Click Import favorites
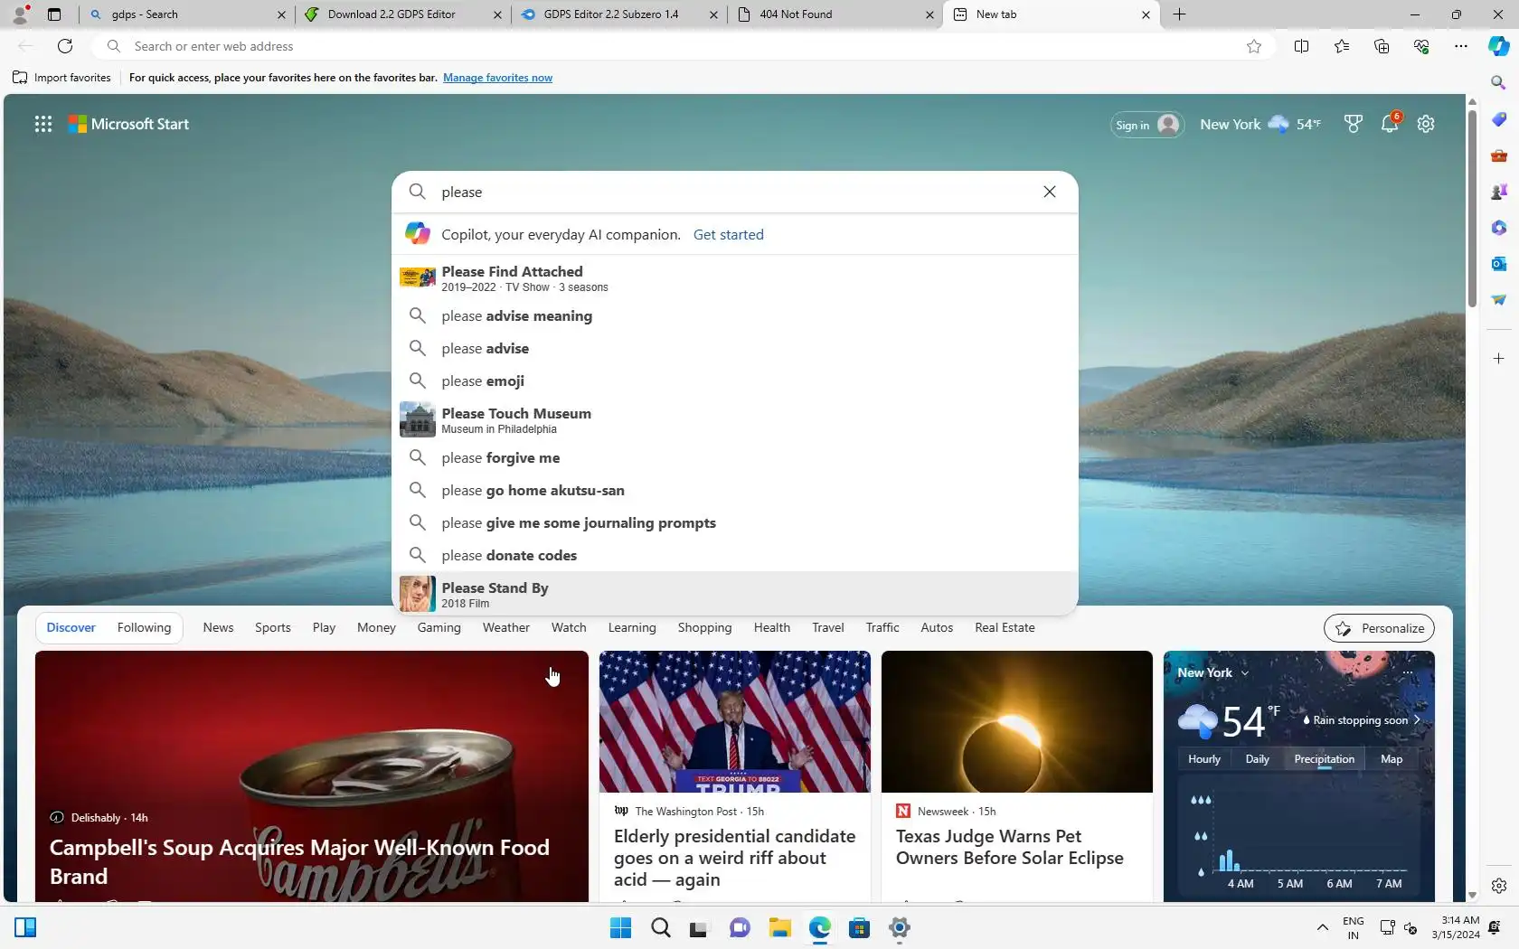The height and width of the screenshot is (949, 1519). click(61, 78)
